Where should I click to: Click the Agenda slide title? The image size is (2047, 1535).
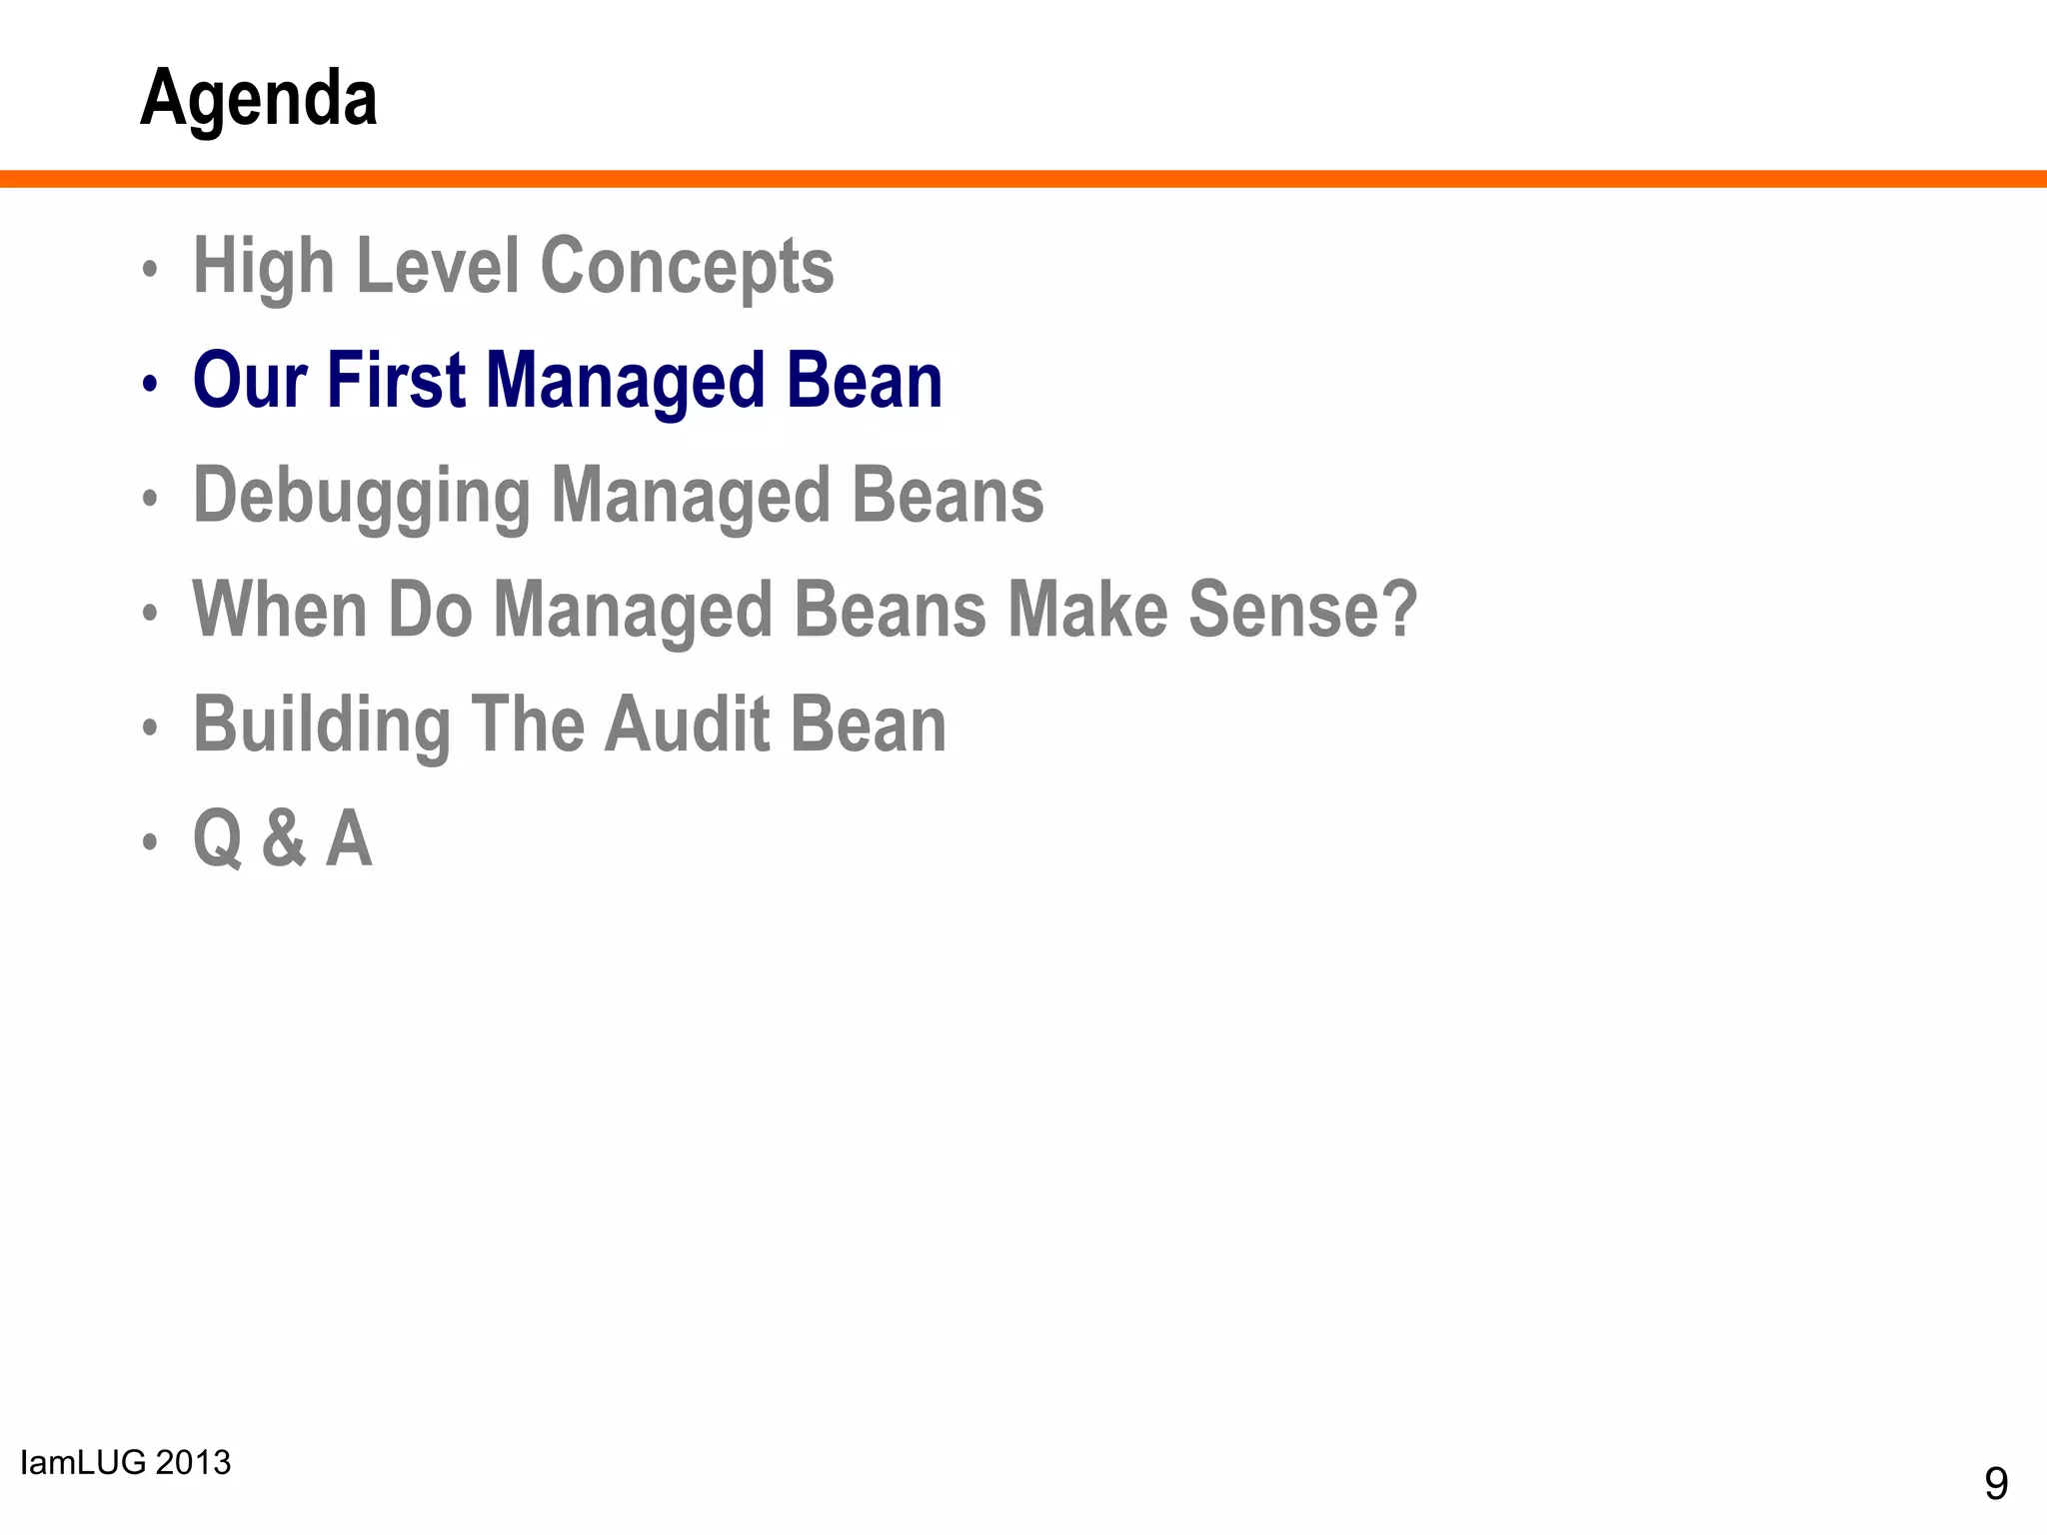(x=259, y=99)
